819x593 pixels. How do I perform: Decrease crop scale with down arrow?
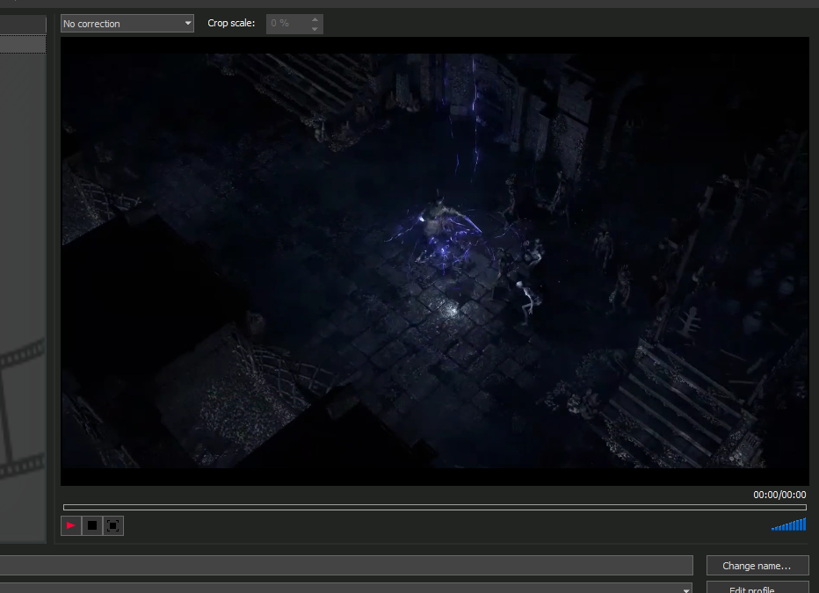[x=315, y=29]
